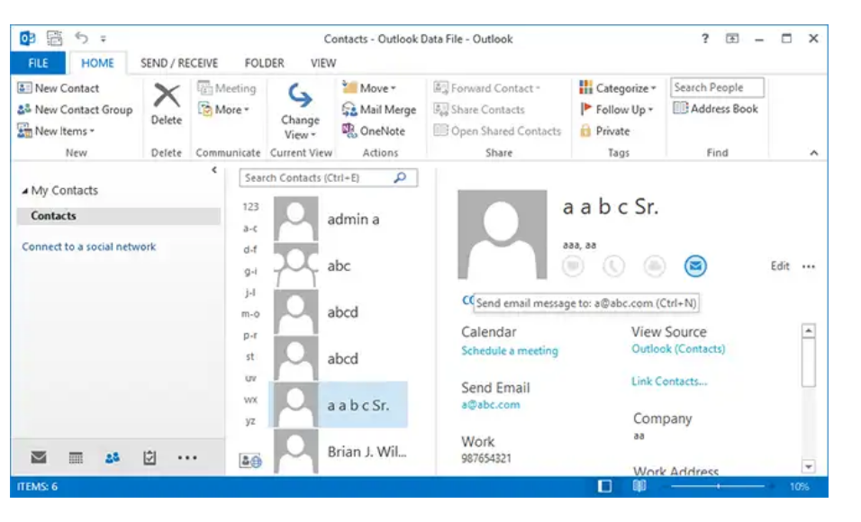Click the contact card scroll down arrow
Viewport: 861px width, 522px height.
tap(808, 466)
